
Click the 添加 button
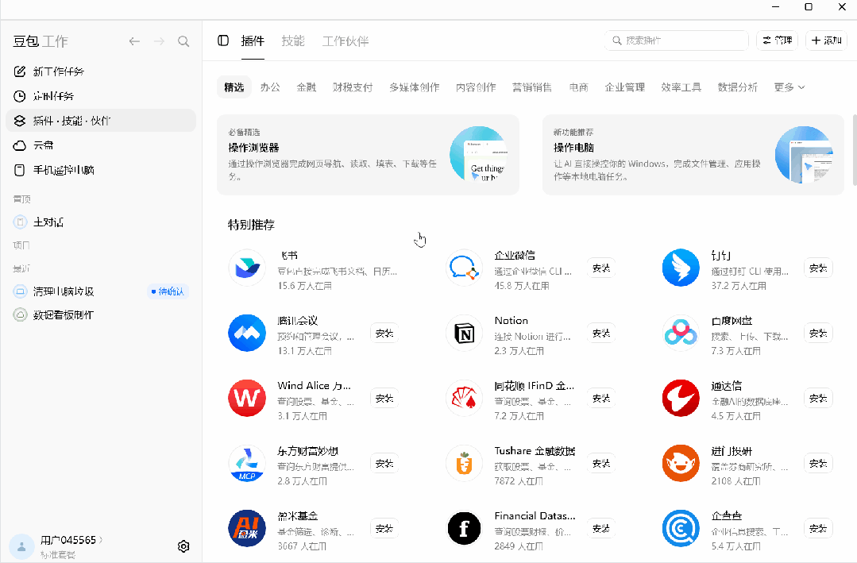826,40
